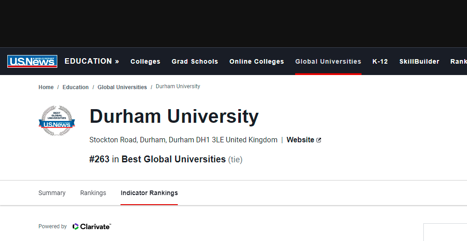Open Grad Schools in the nav bar
The image size is (467, 241).
click(195, 61)
